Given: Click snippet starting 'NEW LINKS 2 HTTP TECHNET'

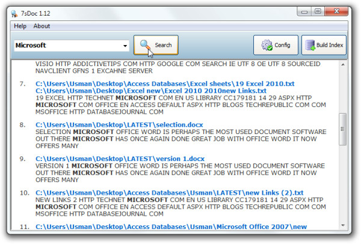Looking at the screenshot, I should pyautogui.click(x=180, y=207).
